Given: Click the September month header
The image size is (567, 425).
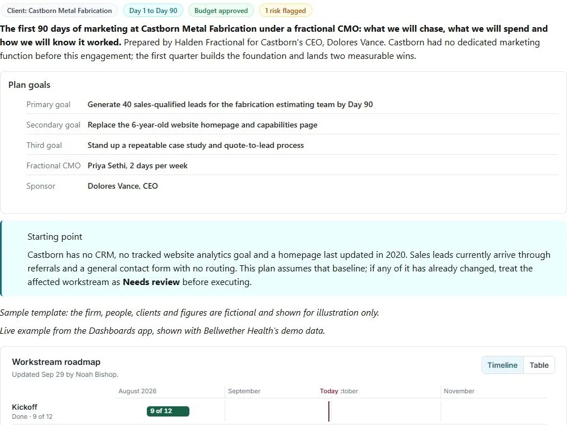Looking at the screenshot, I should tap(244, 391).
